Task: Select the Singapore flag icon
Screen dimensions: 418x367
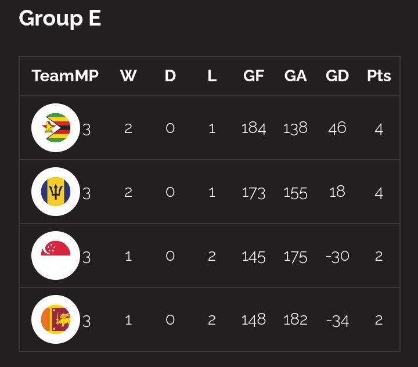Action: (x=56, y=256)
